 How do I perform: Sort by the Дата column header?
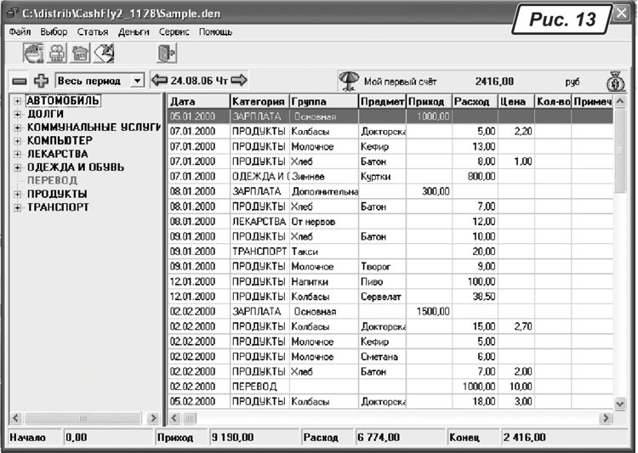click(x=197, y=101)
